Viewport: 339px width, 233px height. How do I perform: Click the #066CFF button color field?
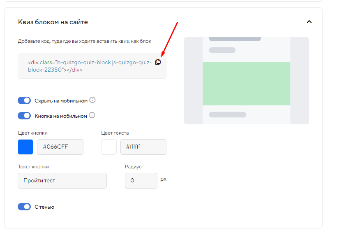click(60, 147)
